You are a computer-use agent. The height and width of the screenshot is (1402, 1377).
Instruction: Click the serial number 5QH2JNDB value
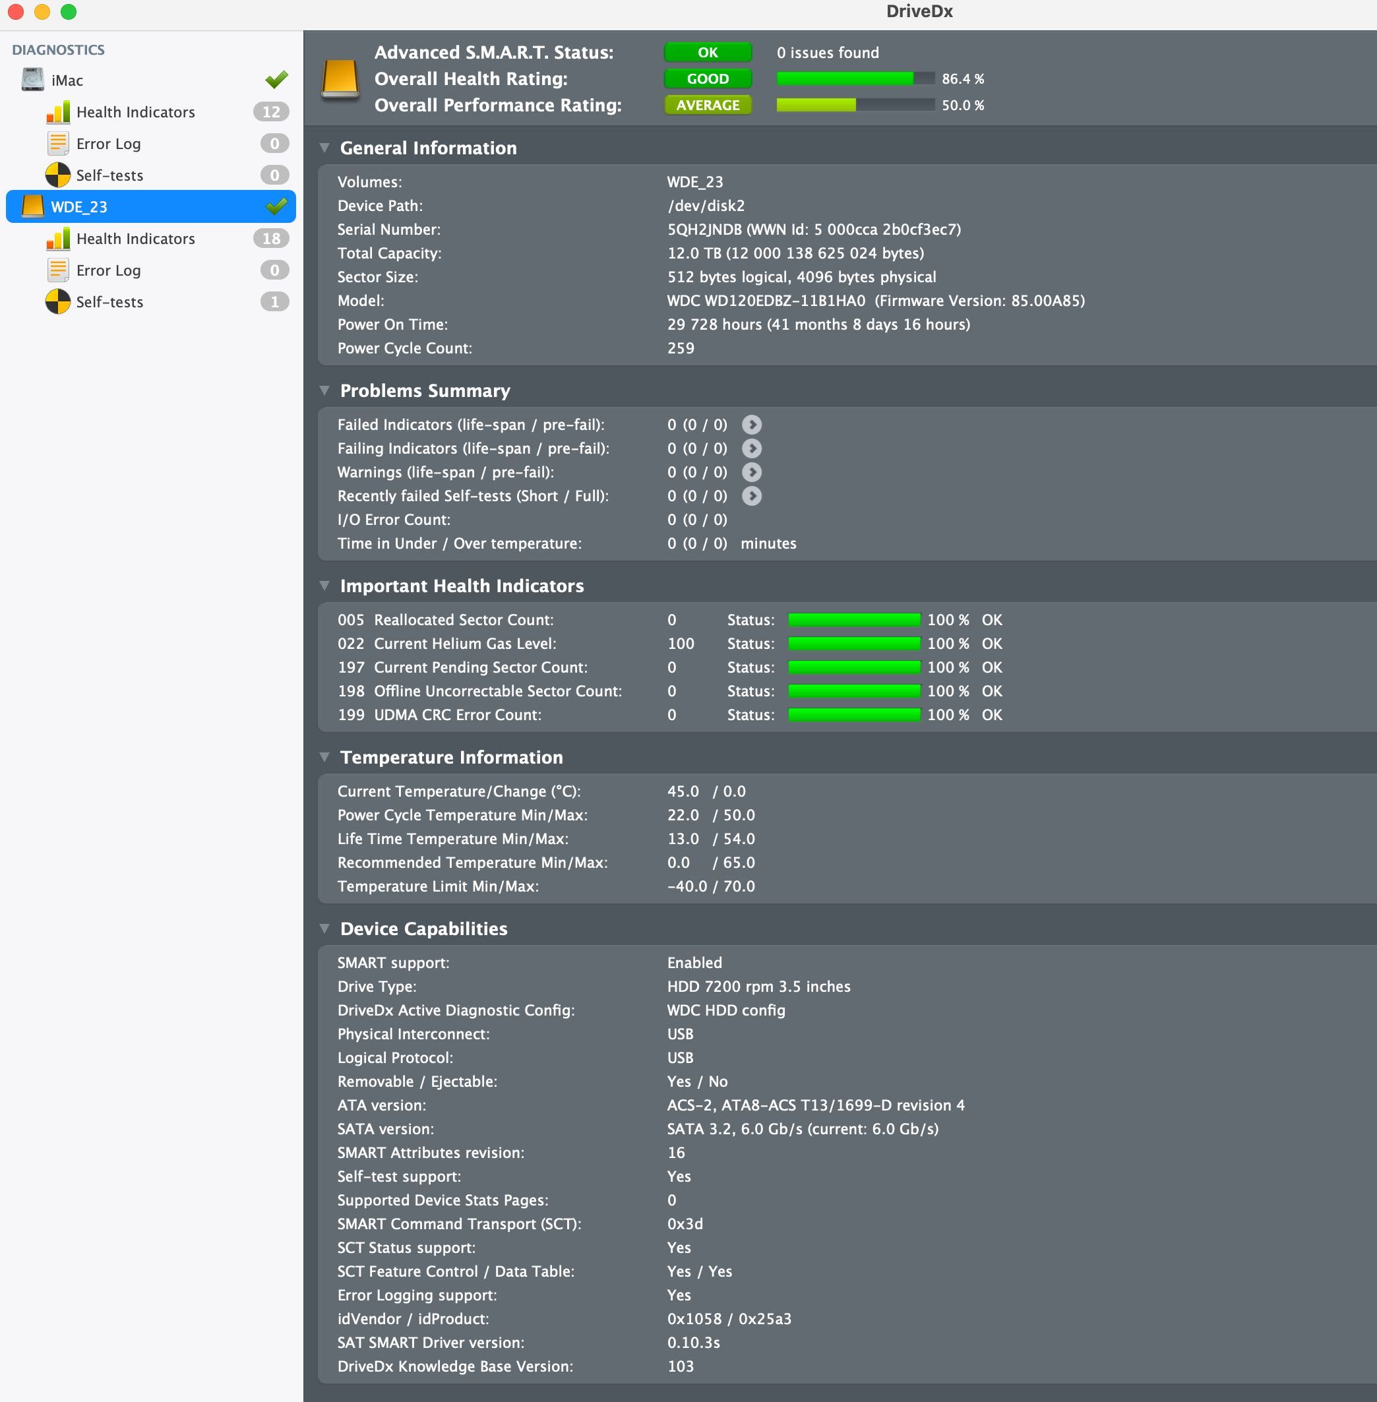coord(814,229)
